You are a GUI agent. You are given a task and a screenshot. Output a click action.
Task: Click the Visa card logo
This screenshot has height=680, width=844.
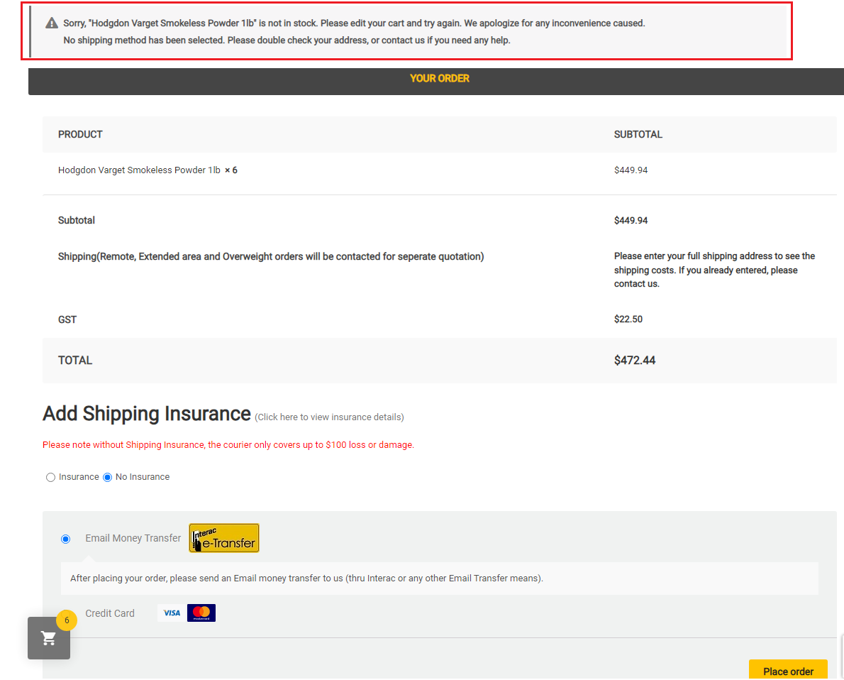[x=170, y=613]
